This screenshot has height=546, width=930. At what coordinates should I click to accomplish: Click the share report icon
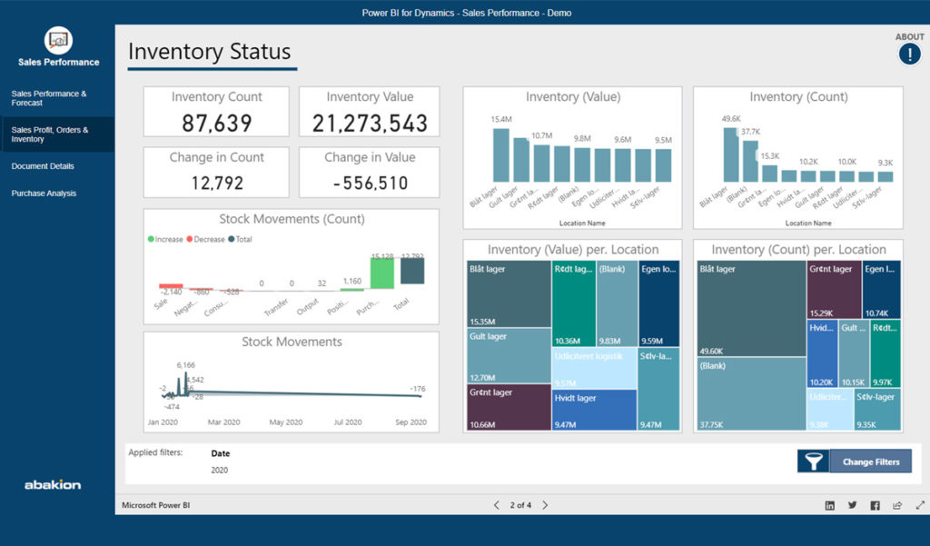[895, 505]
